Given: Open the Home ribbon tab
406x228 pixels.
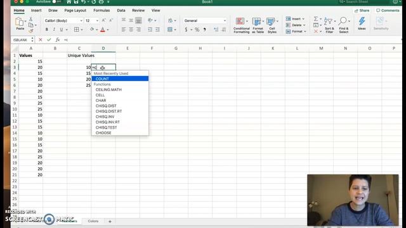Looking at the screenshot, I should (19, 10).
